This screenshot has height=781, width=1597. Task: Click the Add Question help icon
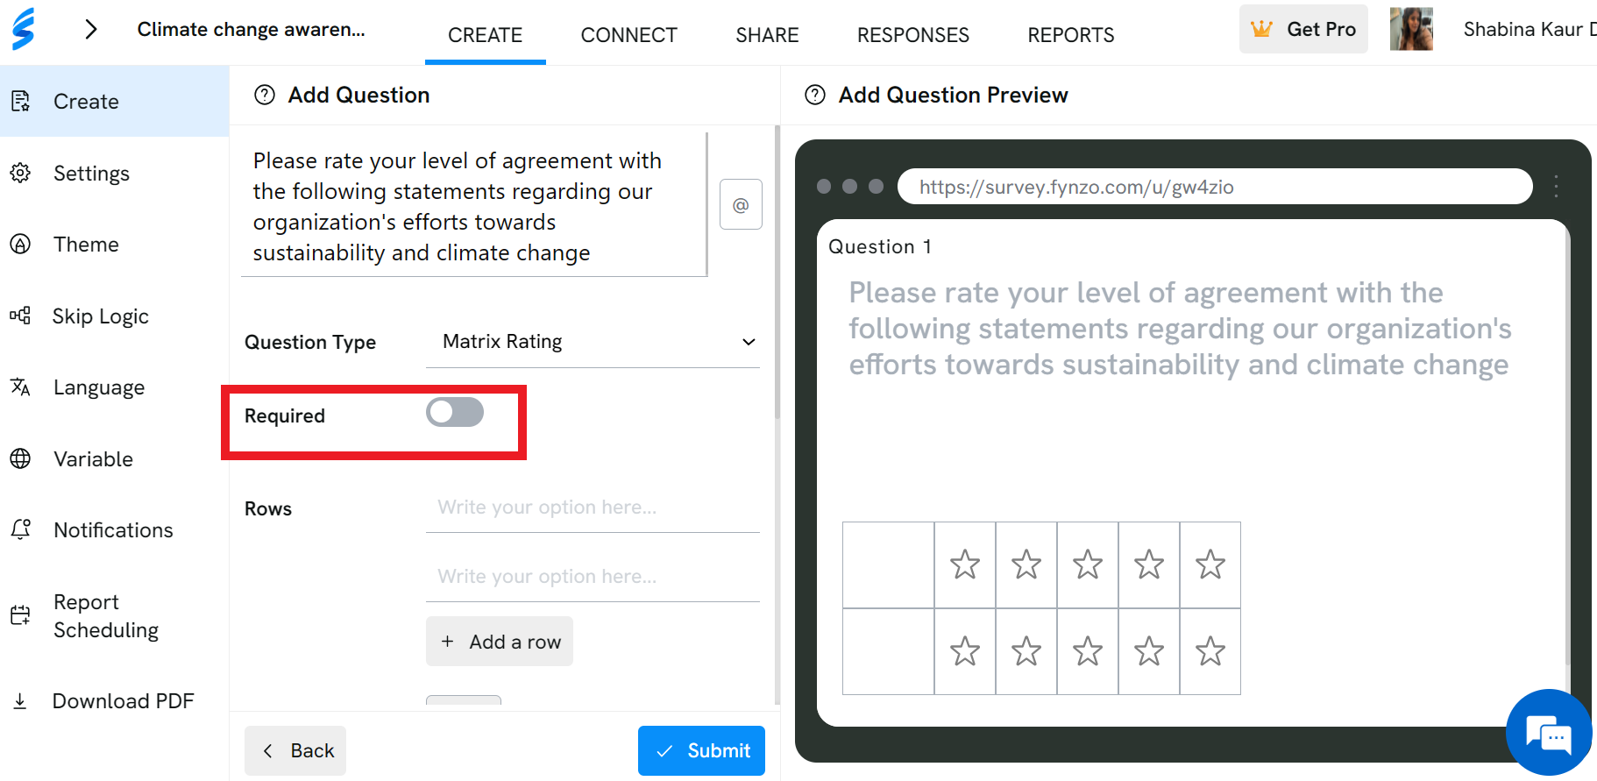[x=265, y=95]
